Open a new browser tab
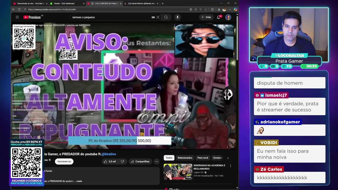Image resolution: width=338 pixels, height=190 pixels. (x=163, y=3)
